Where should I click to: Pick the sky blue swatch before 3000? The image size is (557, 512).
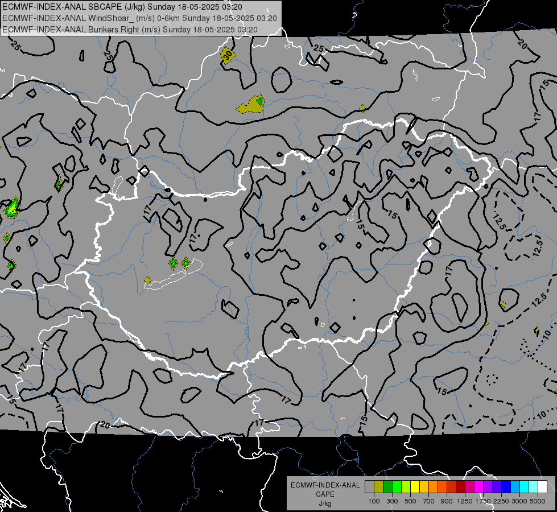click(515, 487)
